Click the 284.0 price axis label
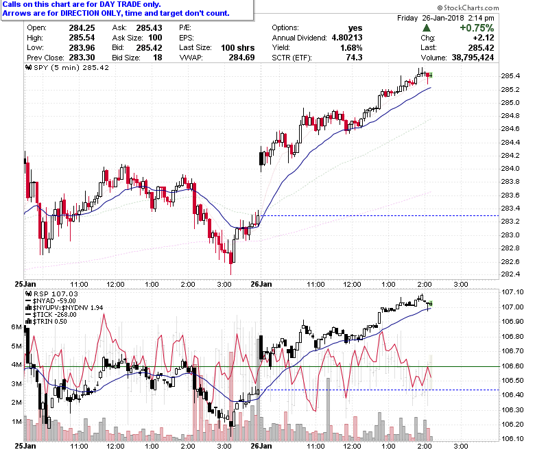535x452 pixels. tap(510, 169)
